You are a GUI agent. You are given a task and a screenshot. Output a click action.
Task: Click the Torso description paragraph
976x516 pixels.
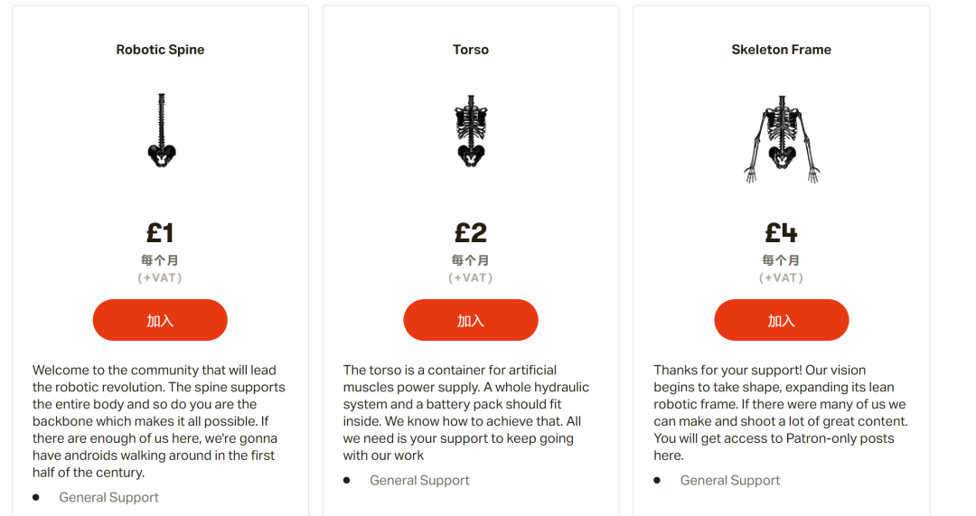pyautogui.click(x=466, y=413)
